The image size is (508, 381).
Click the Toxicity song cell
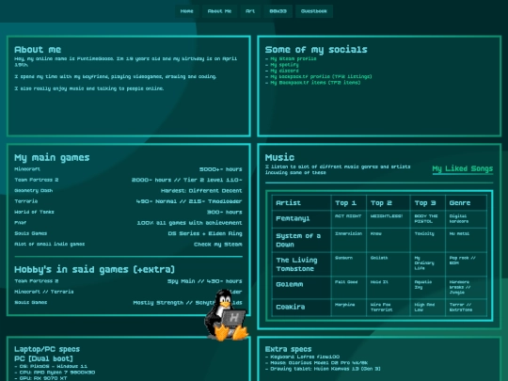428,240
